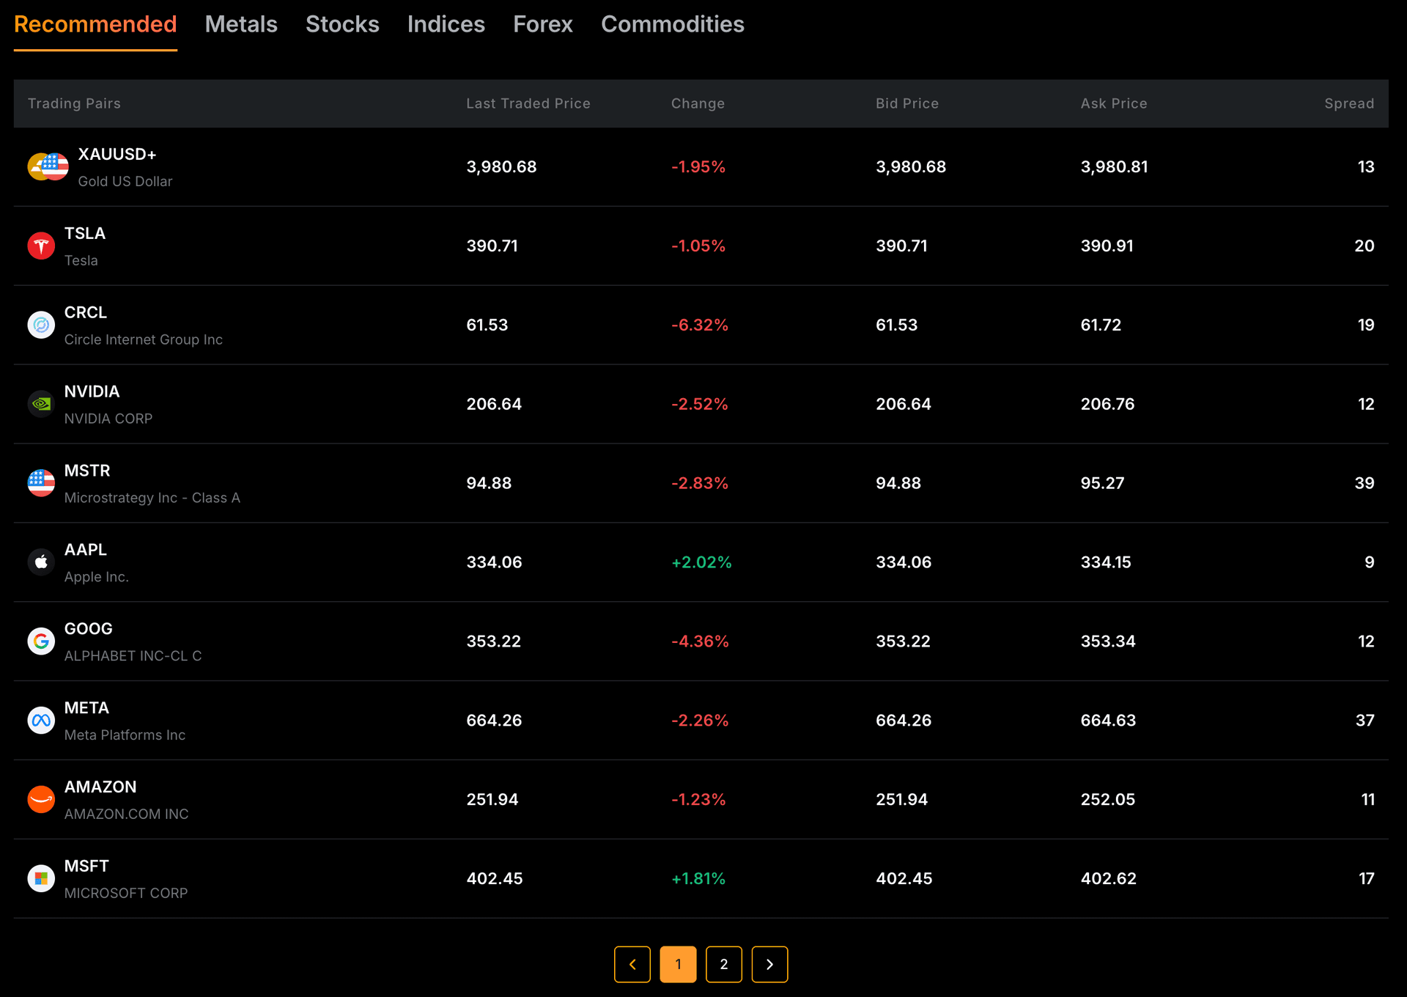Go to next page arrow

(x=769, y=964)
